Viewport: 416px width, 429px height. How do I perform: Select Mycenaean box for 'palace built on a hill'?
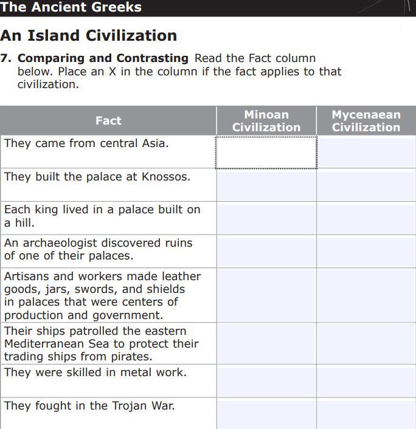[x=366, y=218]
